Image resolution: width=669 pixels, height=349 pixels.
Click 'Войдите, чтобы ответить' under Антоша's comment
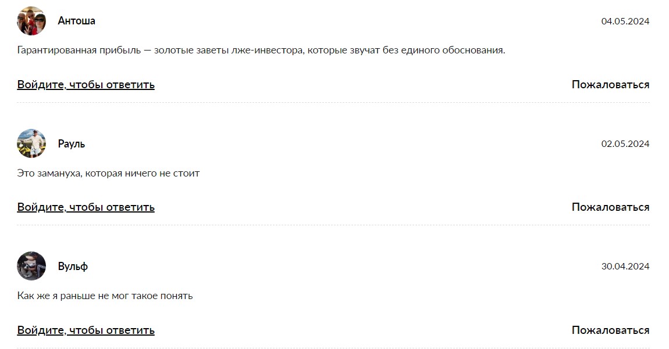click(x=86, y=85)
